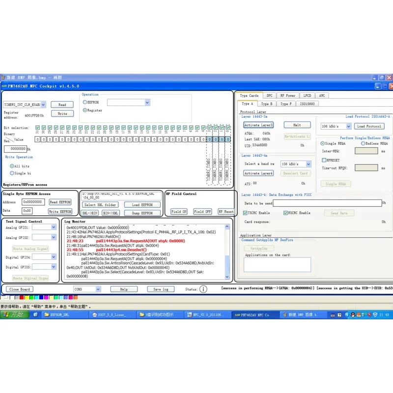Screen dimensions: 393x393
Task: Uncheck bit 31 selection checkbox
Action: pos(38,128)
